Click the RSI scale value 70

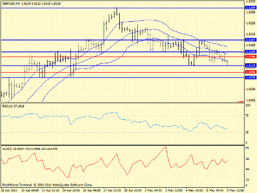tap(247, 115)
